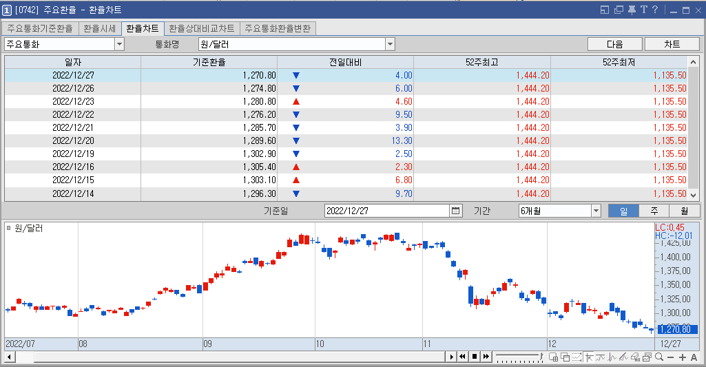Click the duplicate window icon in title bar

coord(619,10)
